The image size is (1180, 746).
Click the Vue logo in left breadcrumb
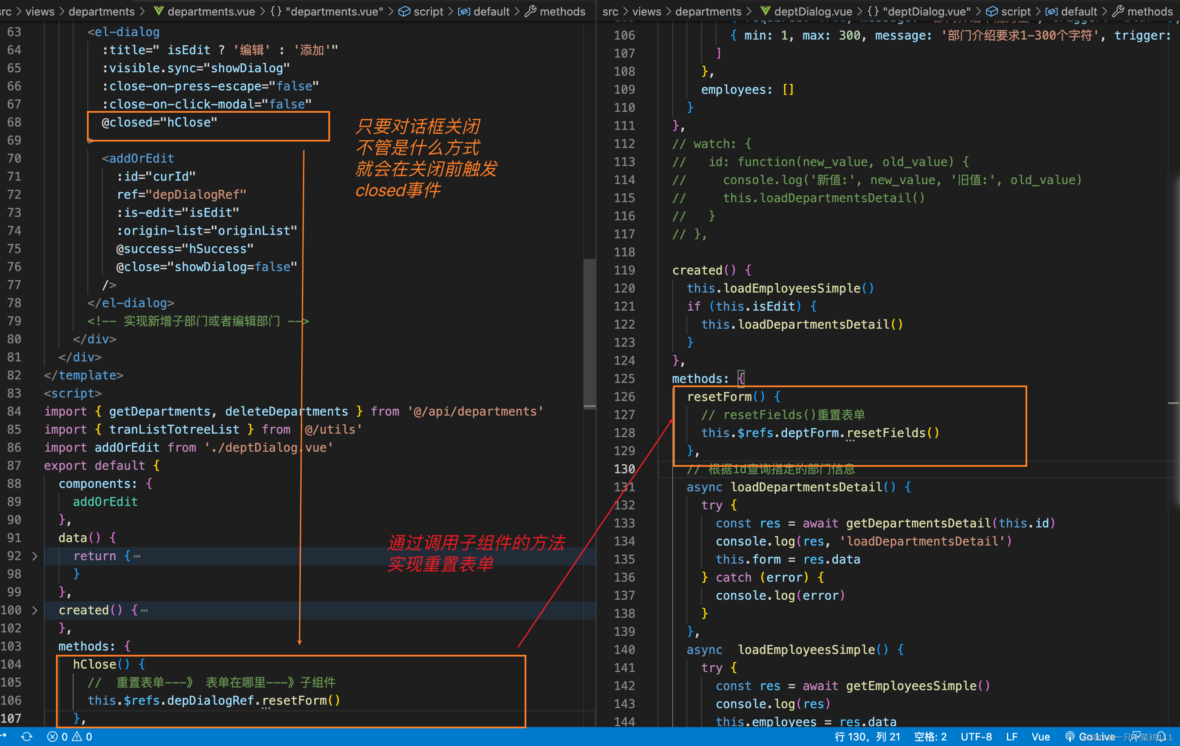pyautogui.click(x=159, y=11)
